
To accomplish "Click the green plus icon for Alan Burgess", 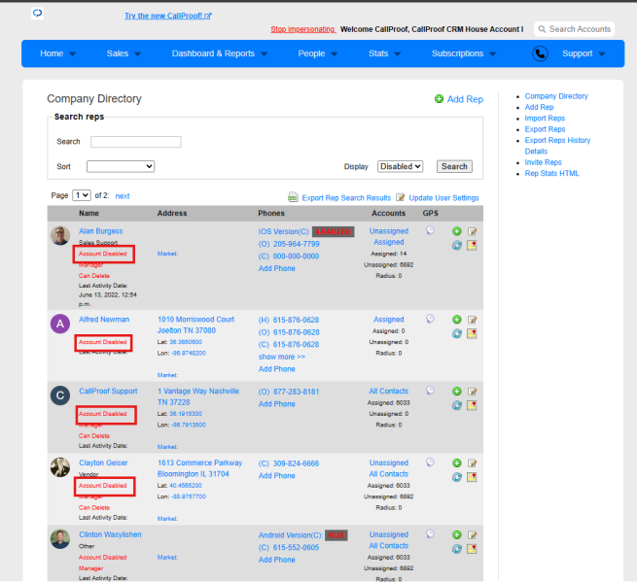I will click(x=457, y=231).
